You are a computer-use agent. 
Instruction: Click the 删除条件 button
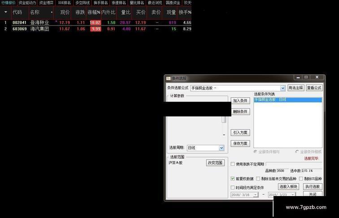(240, 111)
